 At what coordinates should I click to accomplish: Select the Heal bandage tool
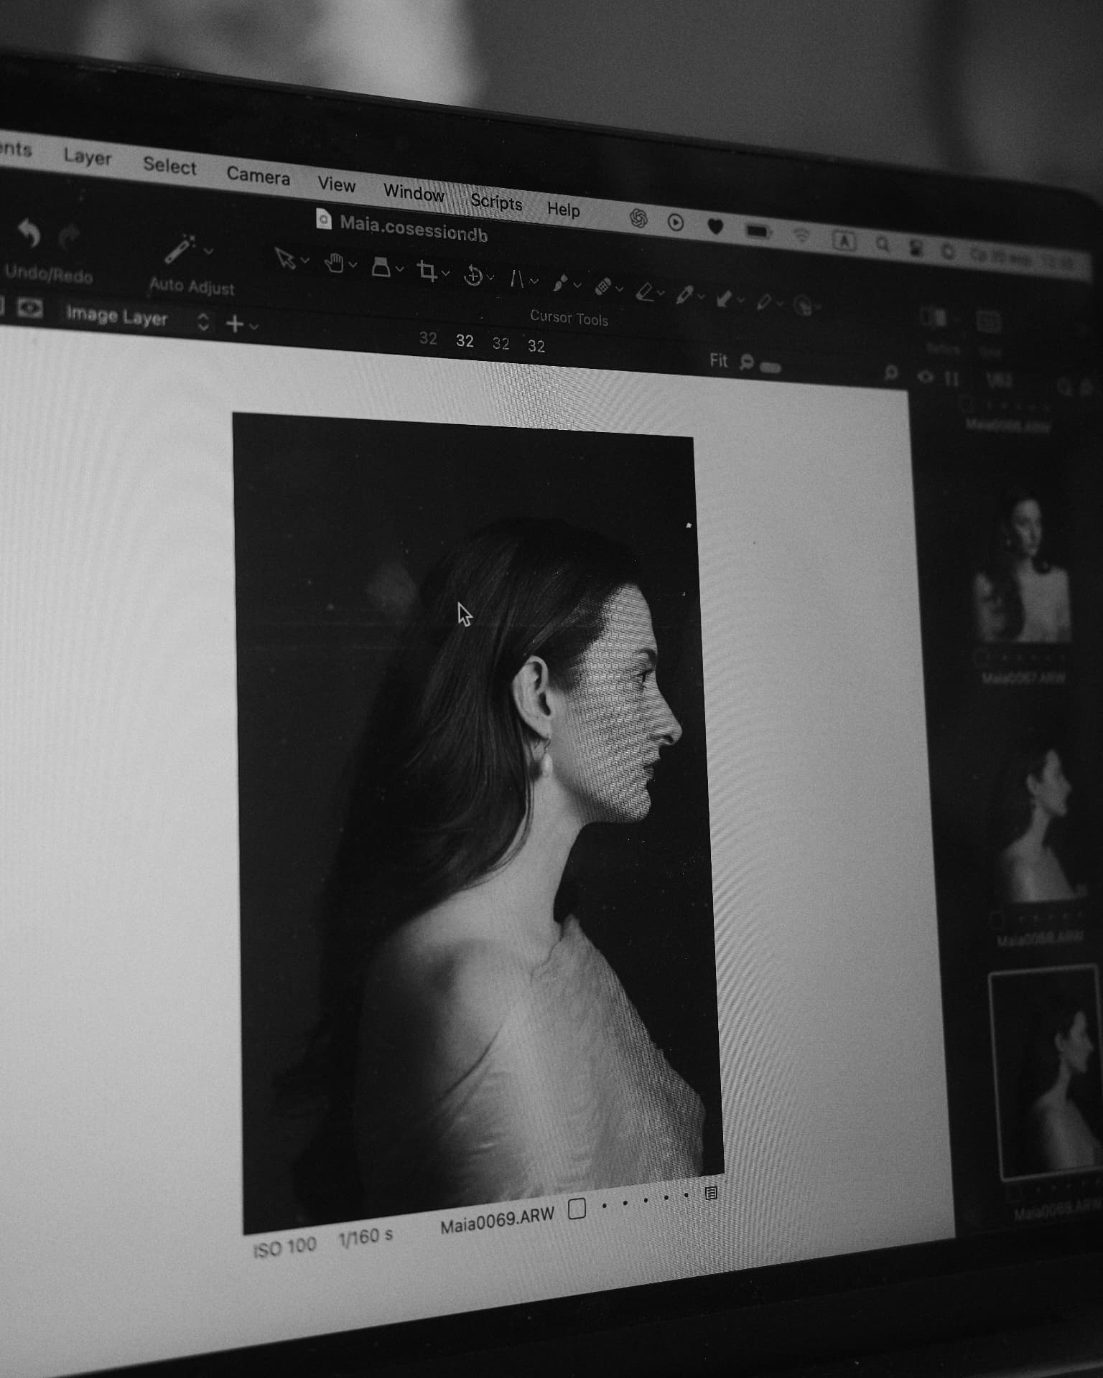tap(603, 287)
